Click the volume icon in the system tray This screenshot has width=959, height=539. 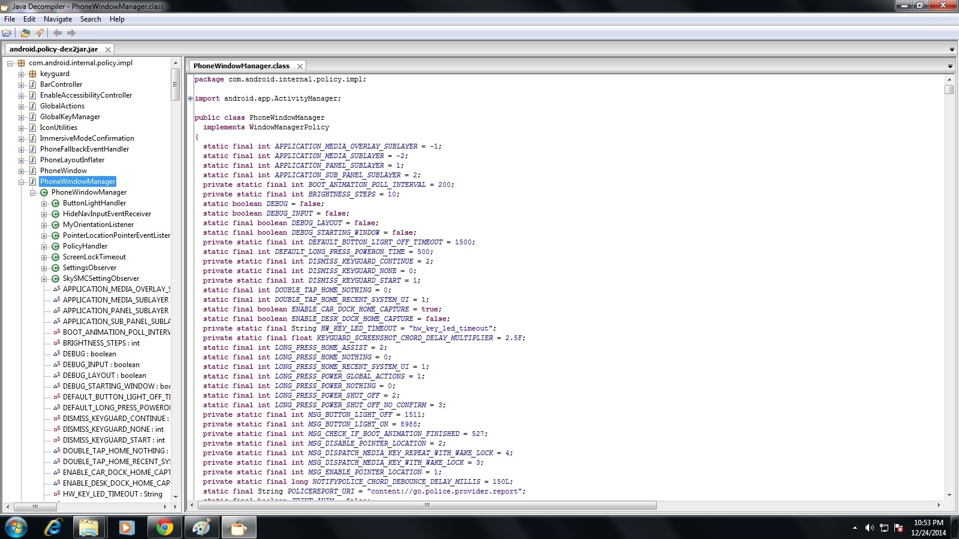pyautogui.click(x=869, y=528)
